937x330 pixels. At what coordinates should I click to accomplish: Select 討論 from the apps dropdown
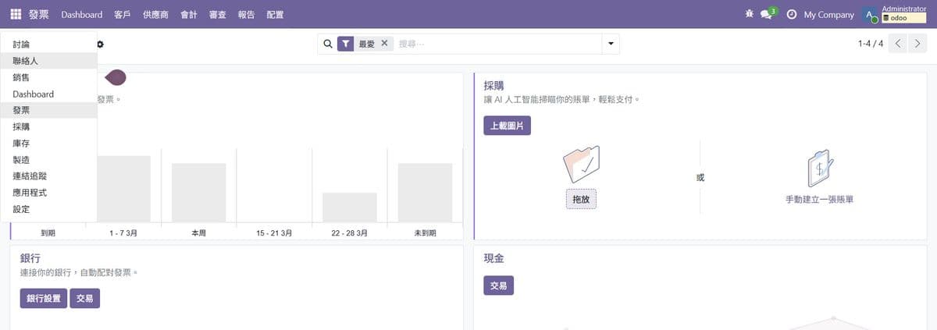click(x=48, y=44)
